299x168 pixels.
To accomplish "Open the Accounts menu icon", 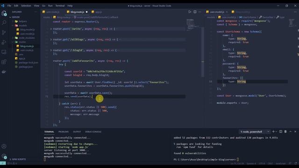I will click(x=4, y=146).
